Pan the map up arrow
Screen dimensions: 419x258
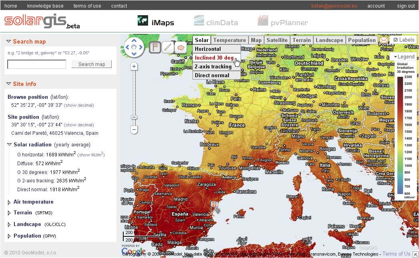(134, 40)
